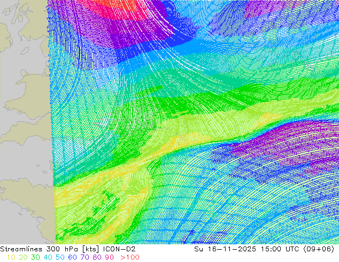
Task: Click the 10 kts yellow legend value
Action: (x=11, y=258)
